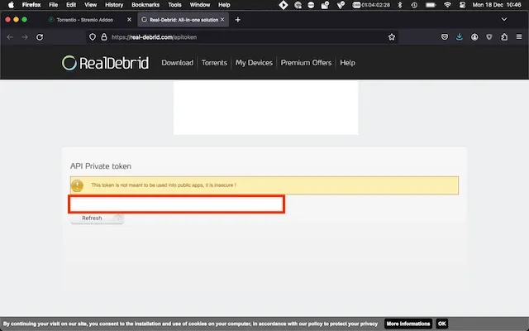Click the battery icon in menu bar
The height and width of the screenshot is (331, 529).
click(431, 5)
